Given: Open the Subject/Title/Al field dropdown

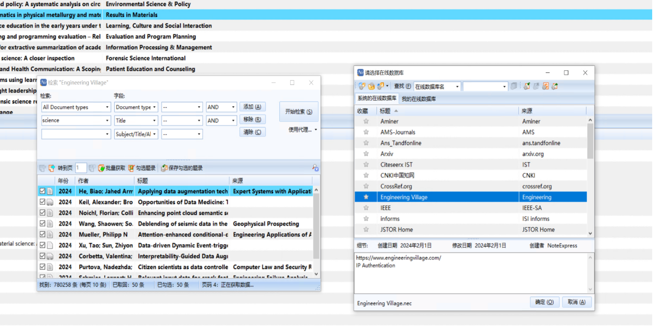Looking at the screenshot, I should [x=154, y=134].
